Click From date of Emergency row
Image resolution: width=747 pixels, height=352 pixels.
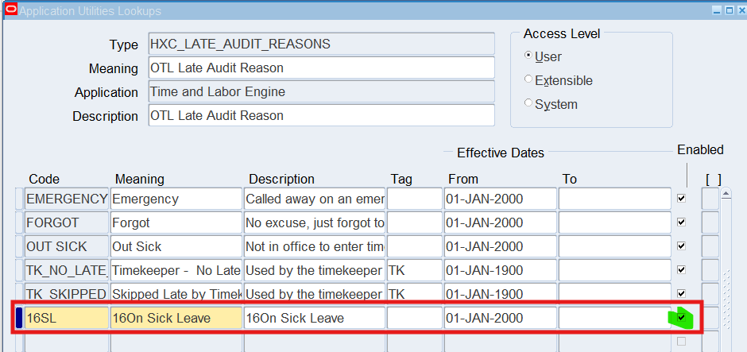click(499, 199)
